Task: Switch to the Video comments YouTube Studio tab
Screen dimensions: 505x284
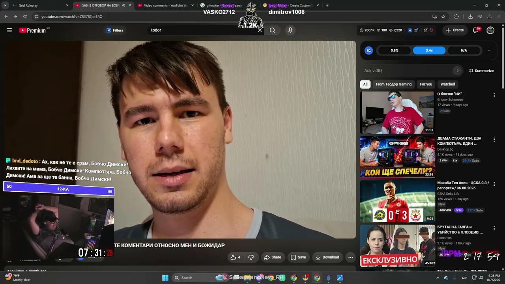Action: pos(165,6)
